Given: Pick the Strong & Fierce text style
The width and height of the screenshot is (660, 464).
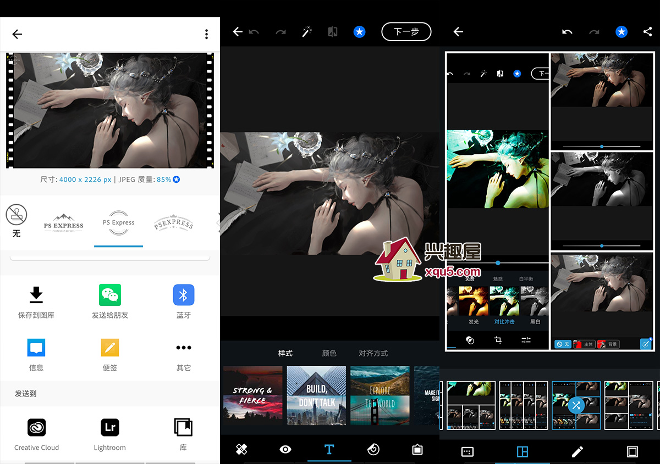Looking at the screenshot, I should [x=253, y=395].
